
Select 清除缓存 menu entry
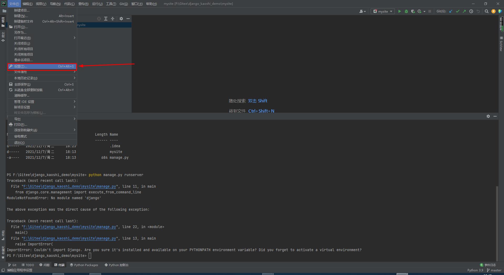coord(42,96)
